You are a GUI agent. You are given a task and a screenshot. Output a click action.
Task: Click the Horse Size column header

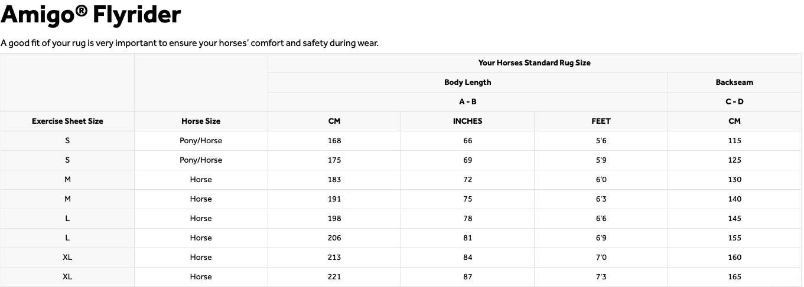201,121
